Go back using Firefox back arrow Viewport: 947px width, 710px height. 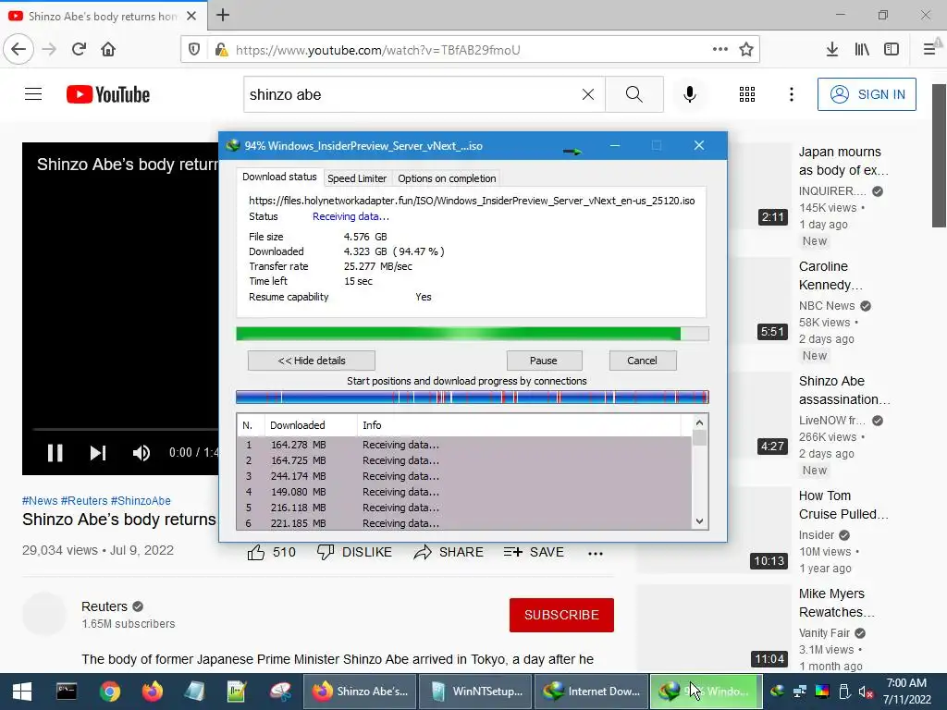tap(18, 50)
